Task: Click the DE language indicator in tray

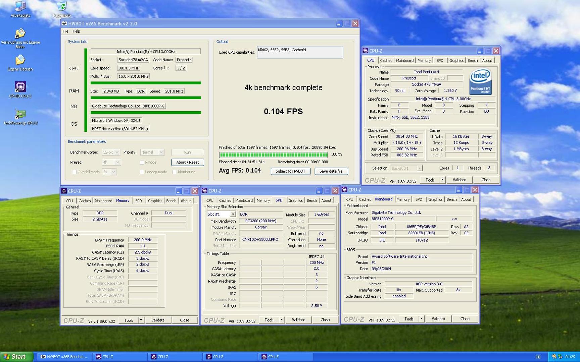Action: (x=538, y=357)
